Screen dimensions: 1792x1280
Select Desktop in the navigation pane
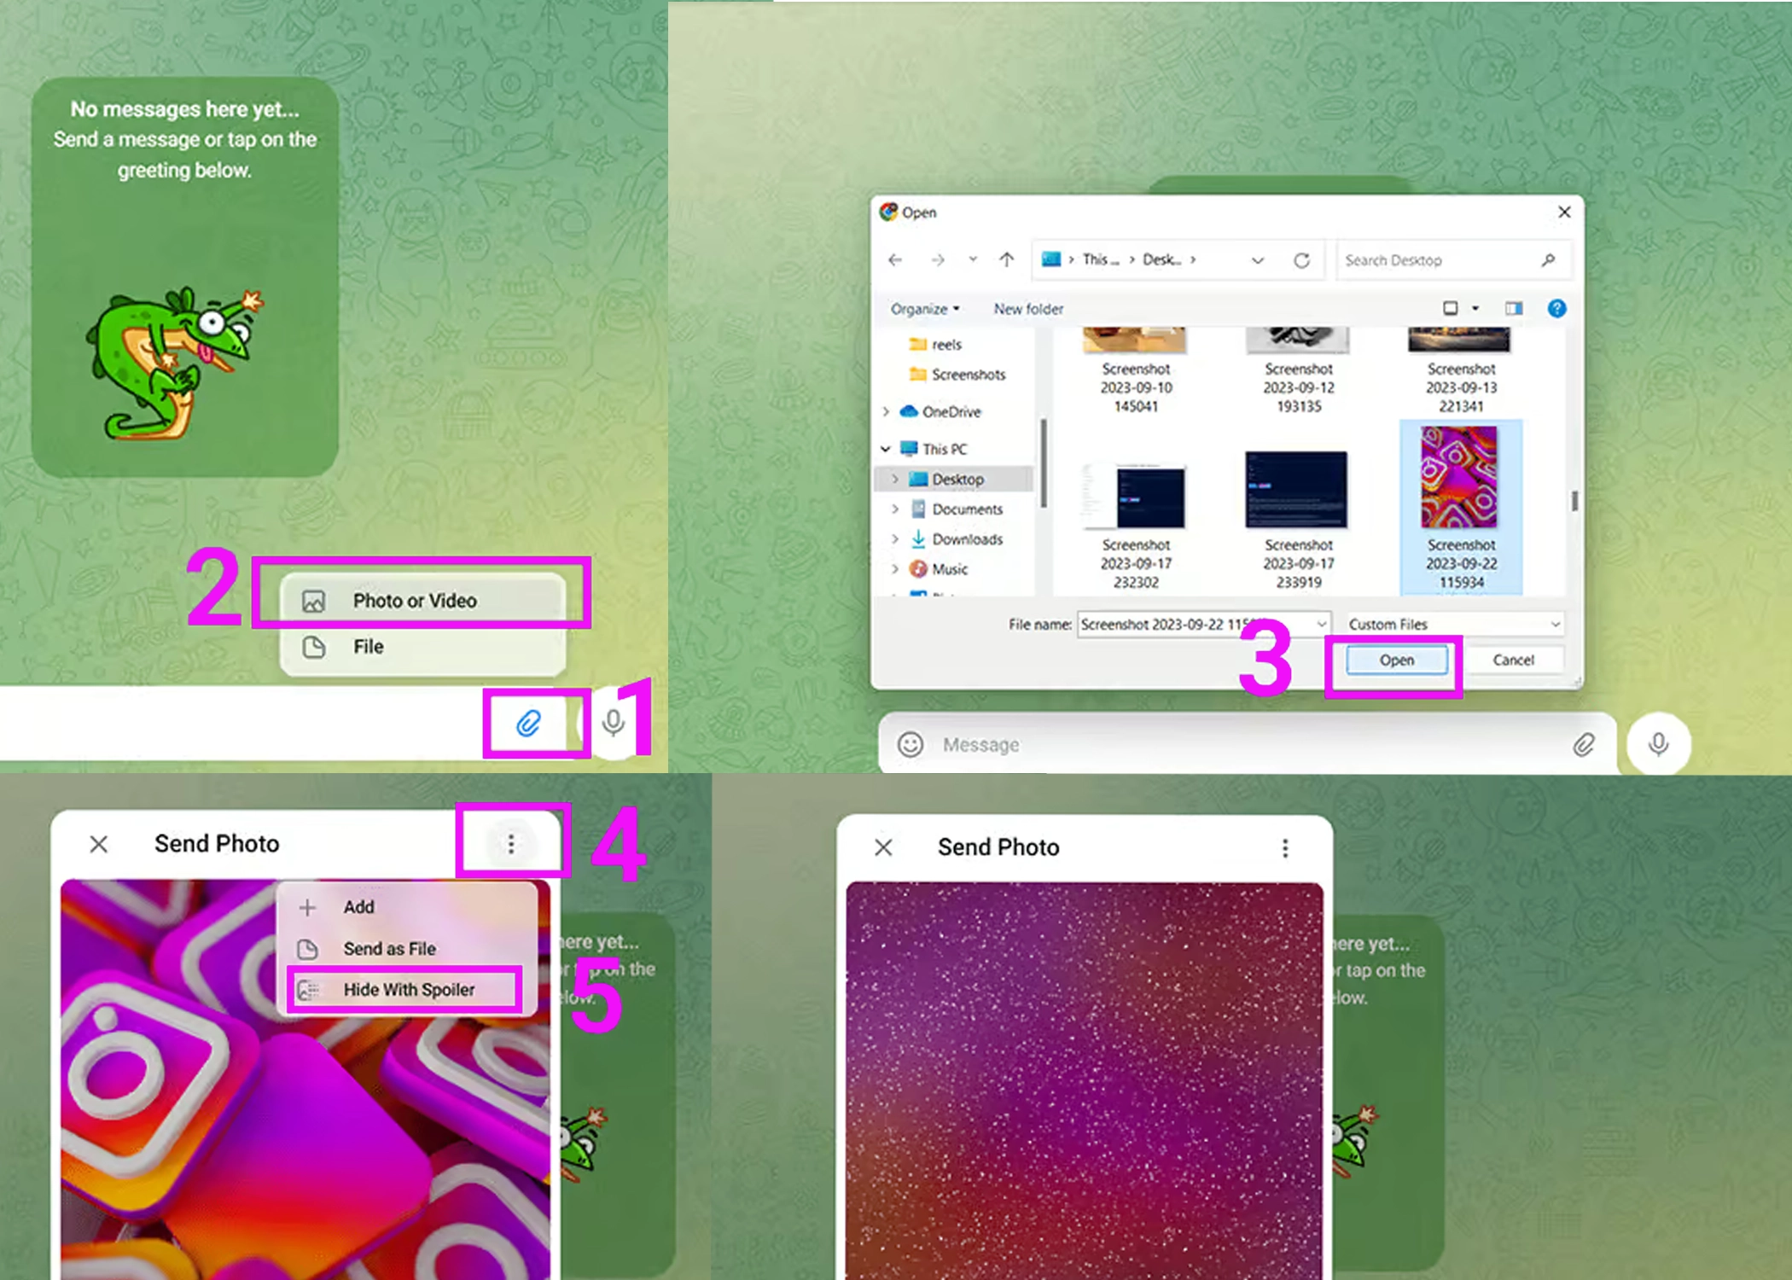(x=947, y=479)
